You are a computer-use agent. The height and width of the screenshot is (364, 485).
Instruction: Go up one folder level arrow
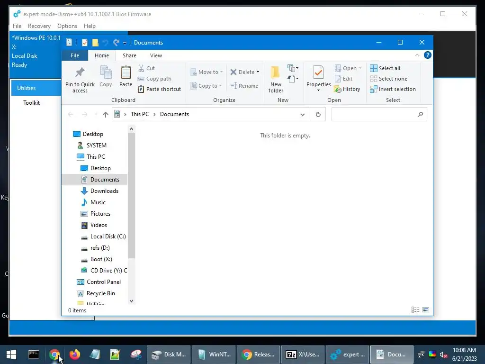point(106,115)
